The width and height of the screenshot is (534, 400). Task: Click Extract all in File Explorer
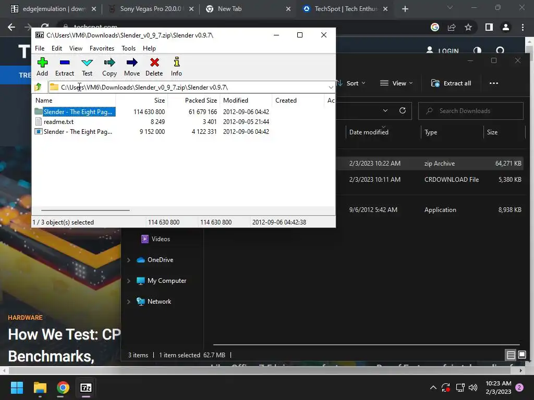pos(451,83)
